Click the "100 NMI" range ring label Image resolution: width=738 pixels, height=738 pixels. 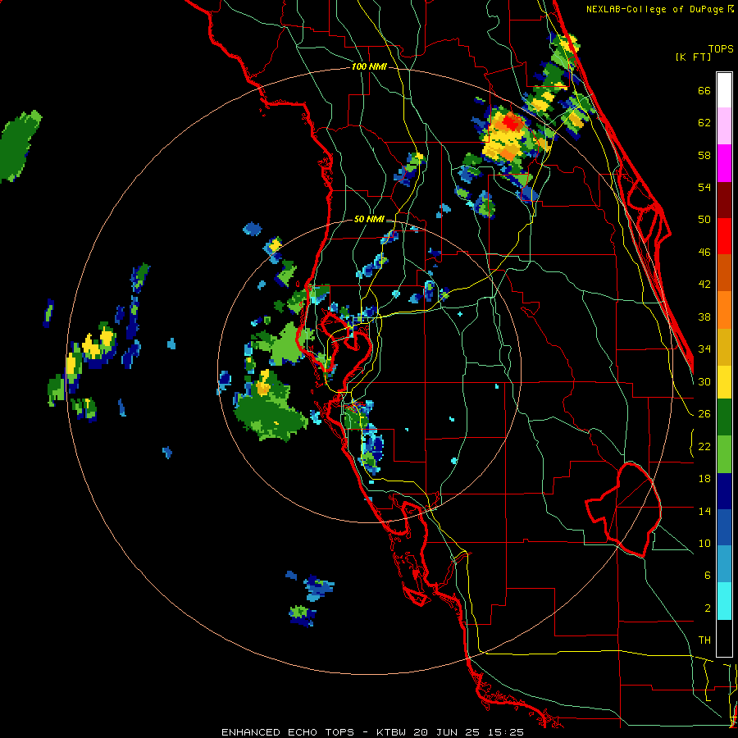point(369,67)
